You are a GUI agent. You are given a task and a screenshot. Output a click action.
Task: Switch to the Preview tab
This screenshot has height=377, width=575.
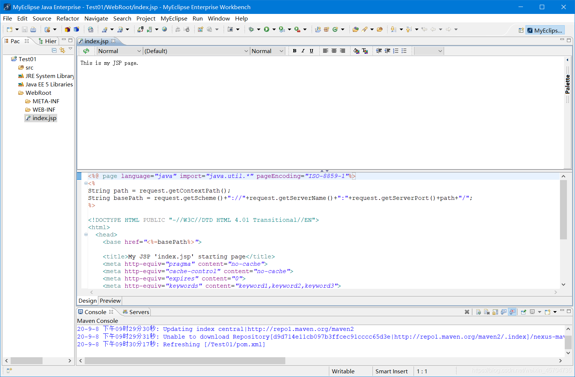(110, 301)
